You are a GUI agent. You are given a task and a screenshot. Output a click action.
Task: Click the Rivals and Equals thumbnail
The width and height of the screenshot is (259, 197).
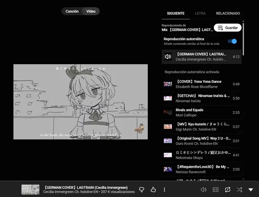click(168, 113)
